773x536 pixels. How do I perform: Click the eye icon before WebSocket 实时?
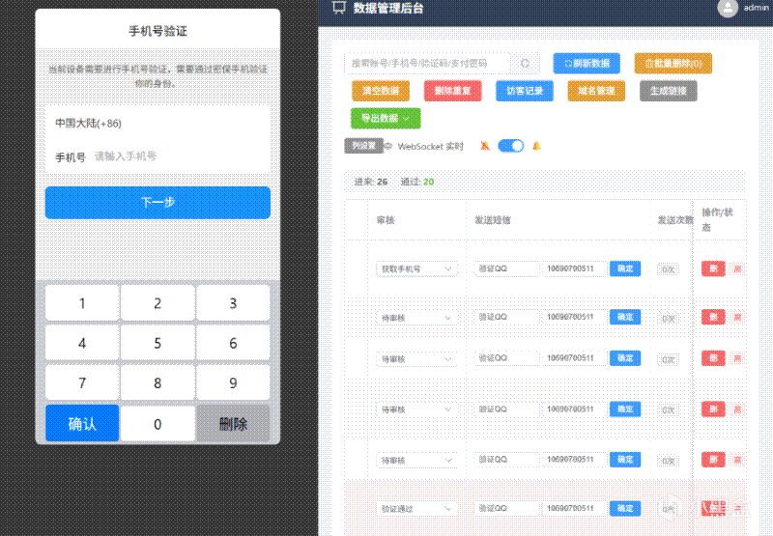click(x=388, y=147)
